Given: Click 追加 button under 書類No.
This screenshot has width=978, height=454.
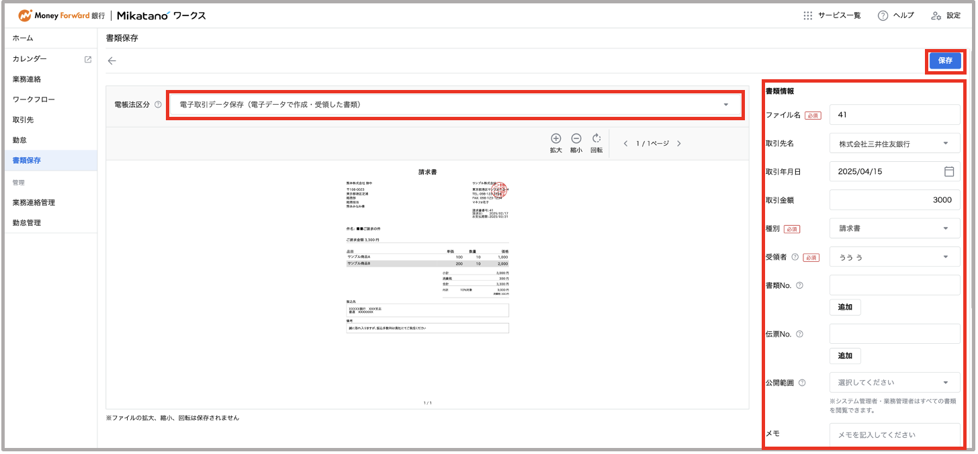Looking at the screenshot, I should click(x=845, y=307).
